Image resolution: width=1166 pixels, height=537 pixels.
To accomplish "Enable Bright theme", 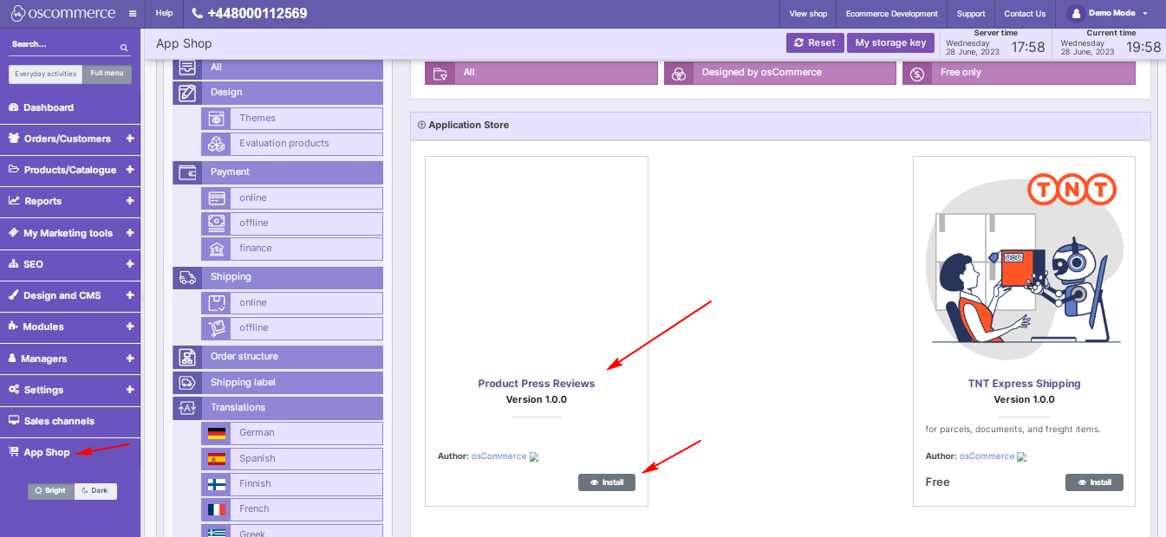I will (50, 491).
